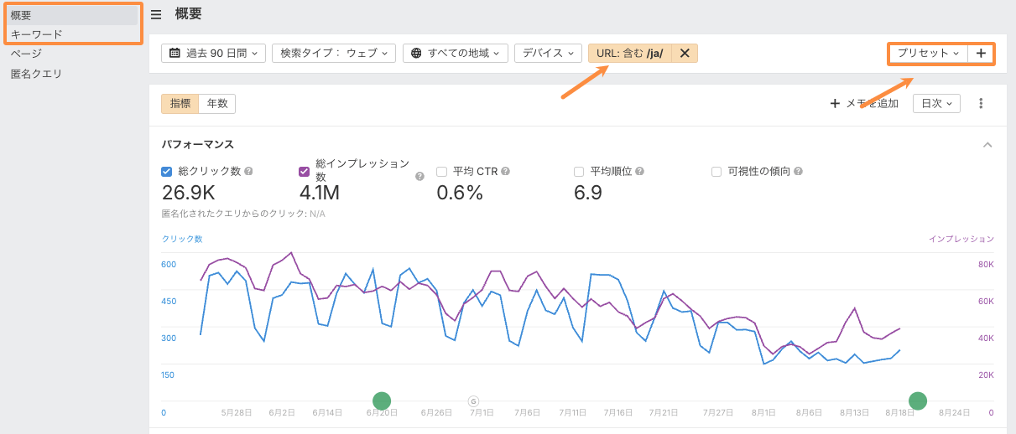Click メモを追加 to add a note
Image resolution: width=1016 pixels, height=434 pixels.
click(x=864, y=103)
